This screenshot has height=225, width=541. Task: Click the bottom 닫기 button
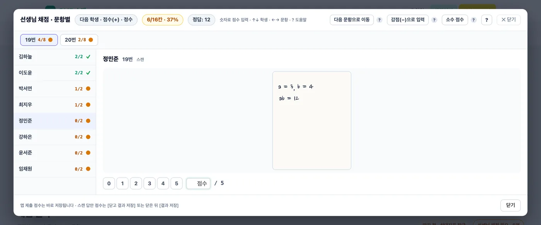tap(510, 205)
